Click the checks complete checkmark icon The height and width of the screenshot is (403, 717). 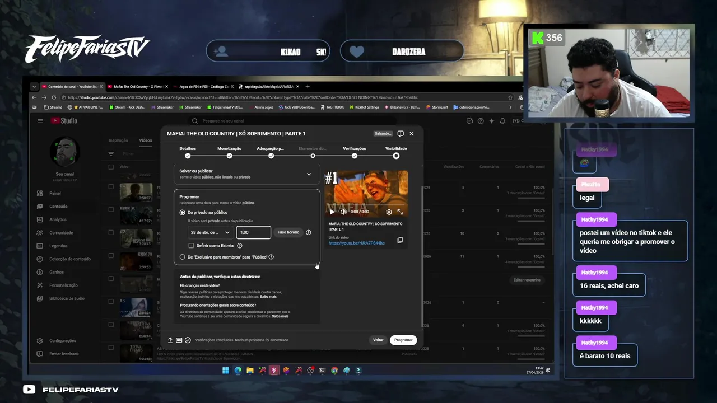[188, 340]
